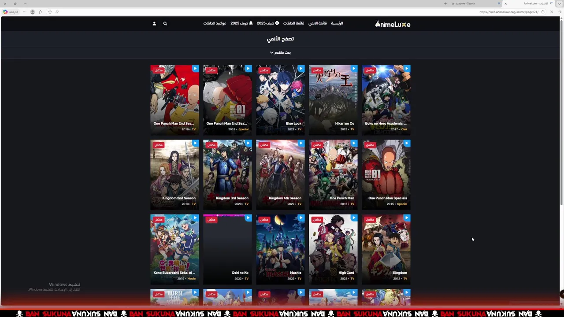564x317 pixels.
Task: Open the tab actions chevron dropdown
Action: pos(559,4)
